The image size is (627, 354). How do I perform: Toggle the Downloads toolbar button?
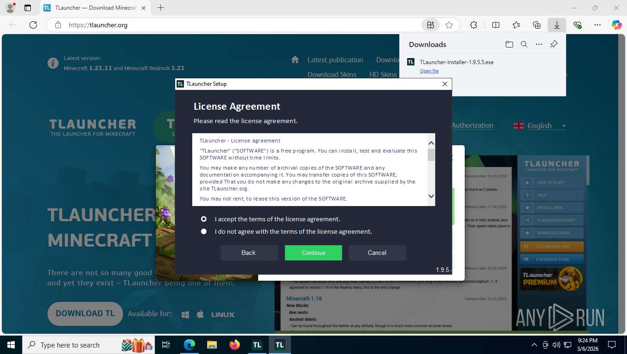(x=557, y=25)
